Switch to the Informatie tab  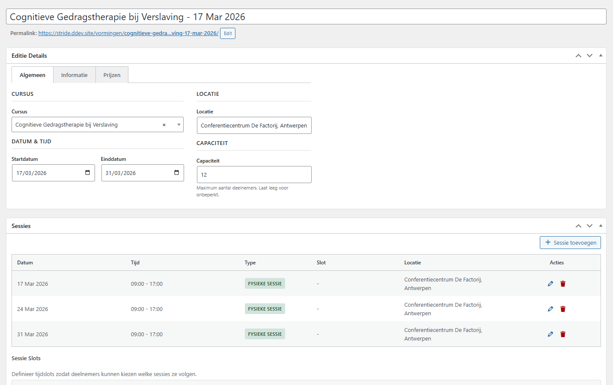coord(74,75)
